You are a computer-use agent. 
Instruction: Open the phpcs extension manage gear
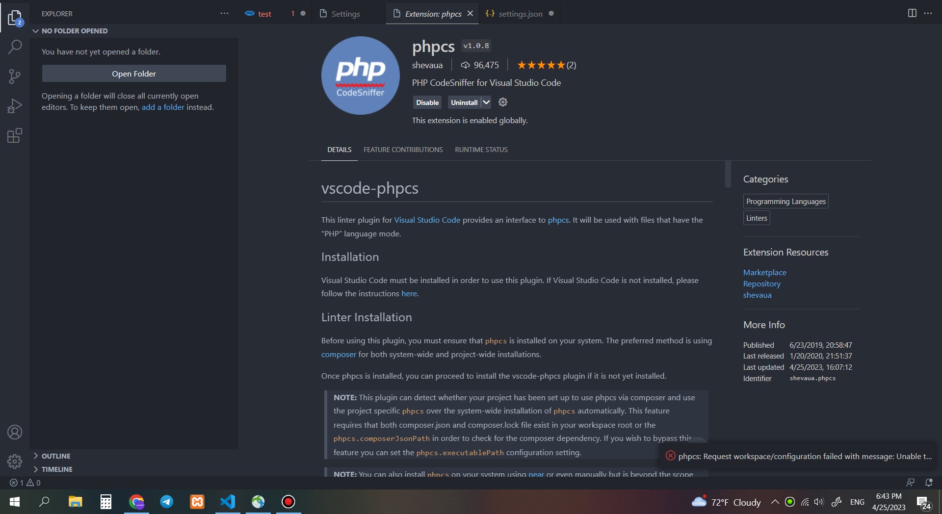click(503, 102)
